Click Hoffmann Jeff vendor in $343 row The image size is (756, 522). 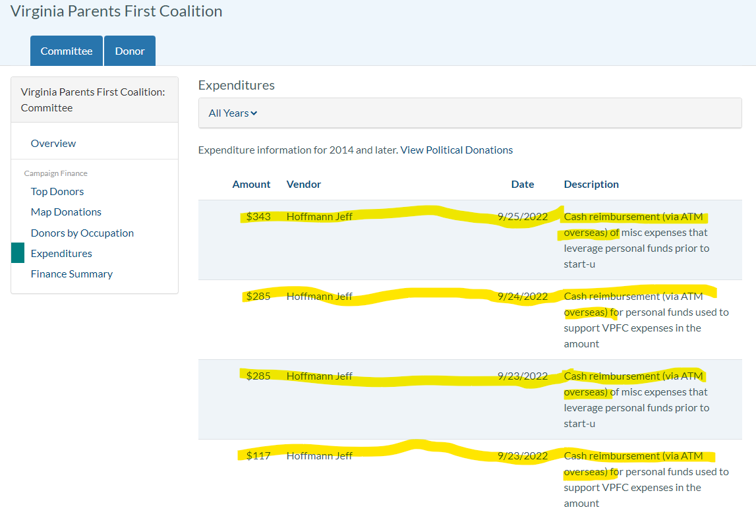click(x=319, y=216)
